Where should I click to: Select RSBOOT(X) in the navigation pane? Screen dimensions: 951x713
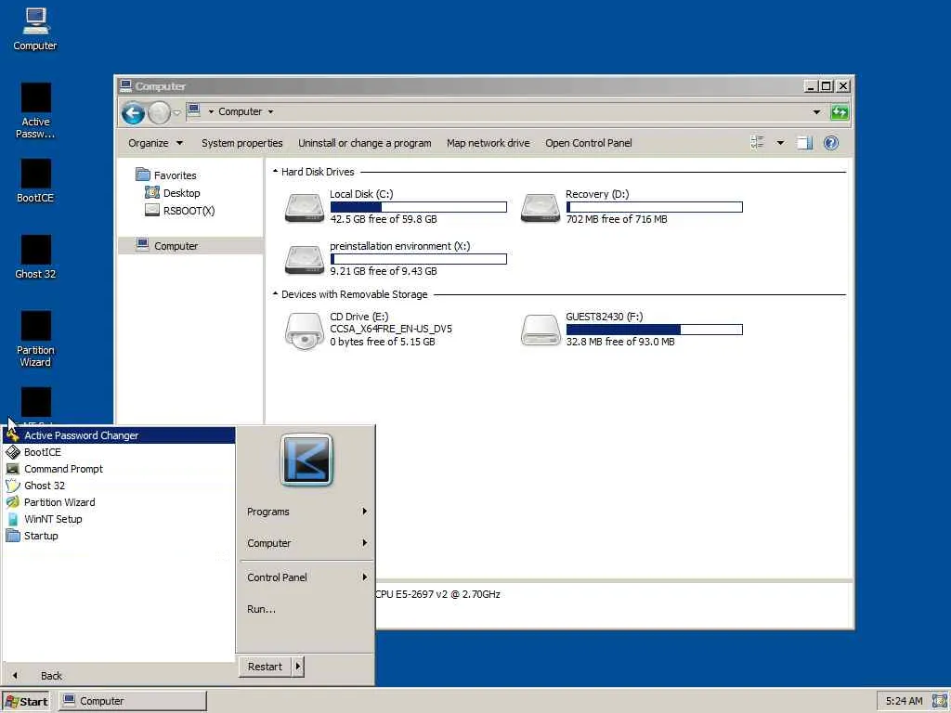point(188,211)
